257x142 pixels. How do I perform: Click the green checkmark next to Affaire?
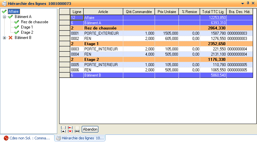click(4, 11)
